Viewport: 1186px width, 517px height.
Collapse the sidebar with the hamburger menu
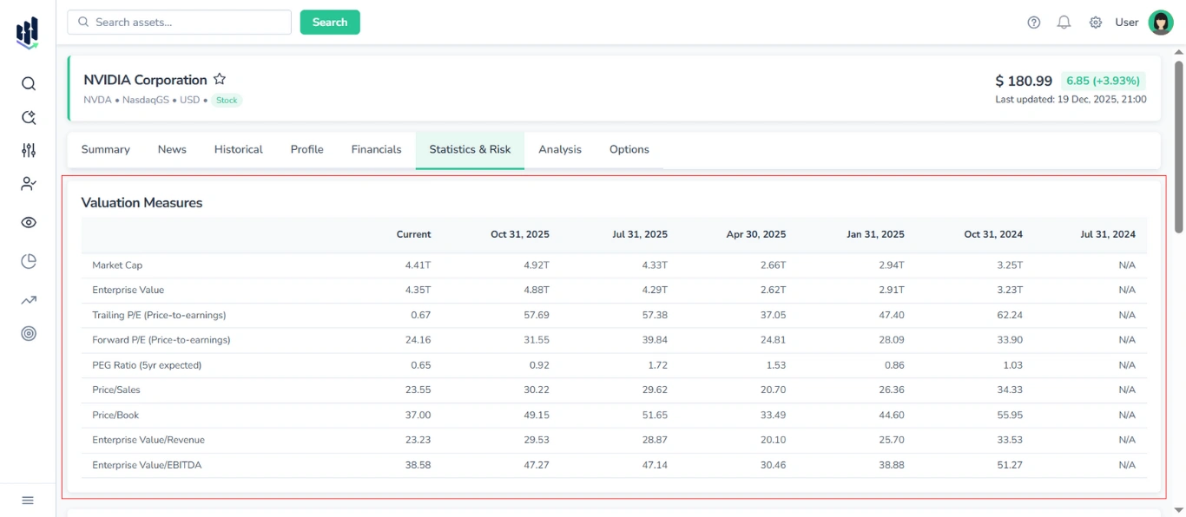point(27,500)
